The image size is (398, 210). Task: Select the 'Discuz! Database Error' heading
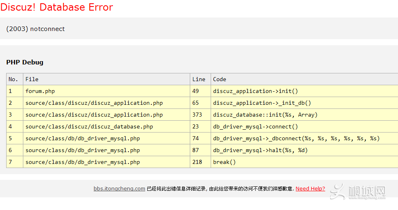click(x=56, y=7)
